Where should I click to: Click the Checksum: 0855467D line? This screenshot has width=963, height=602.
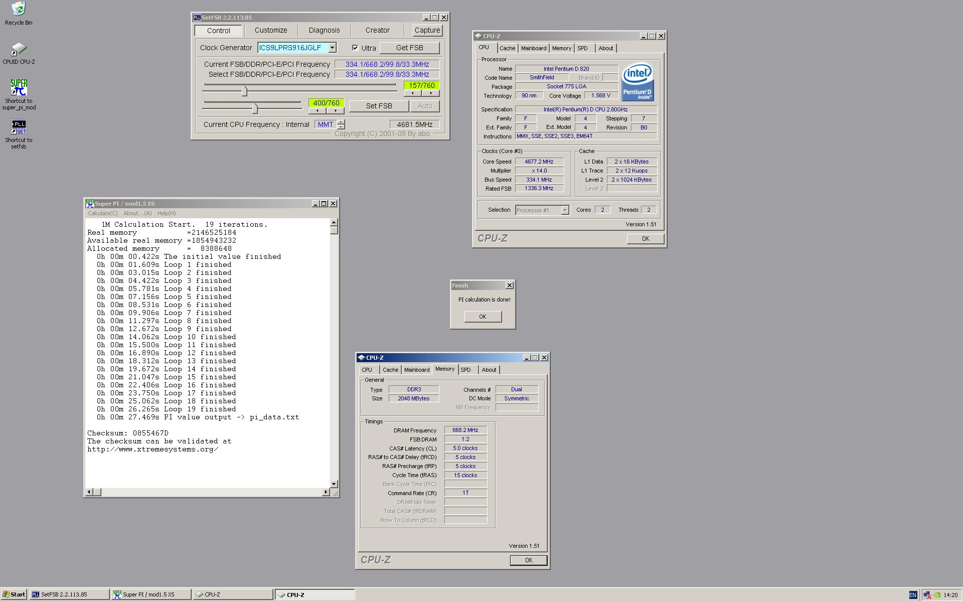[128, 433]
